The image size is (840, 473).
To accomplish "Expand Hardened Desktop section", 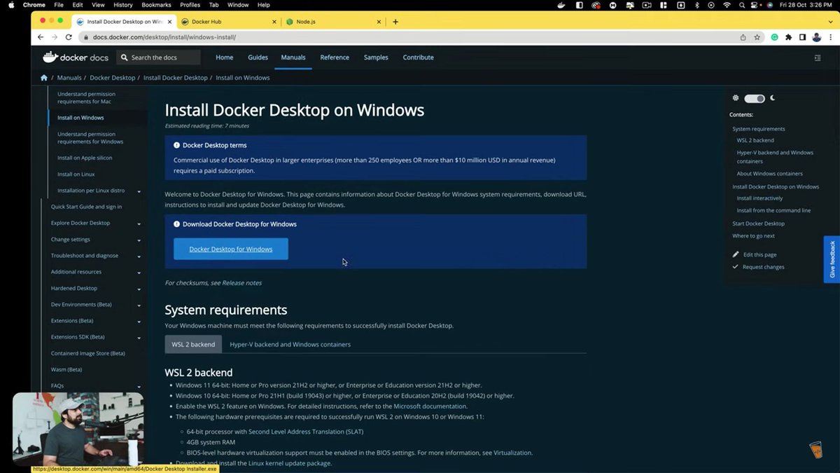I will tap(139, 289).
